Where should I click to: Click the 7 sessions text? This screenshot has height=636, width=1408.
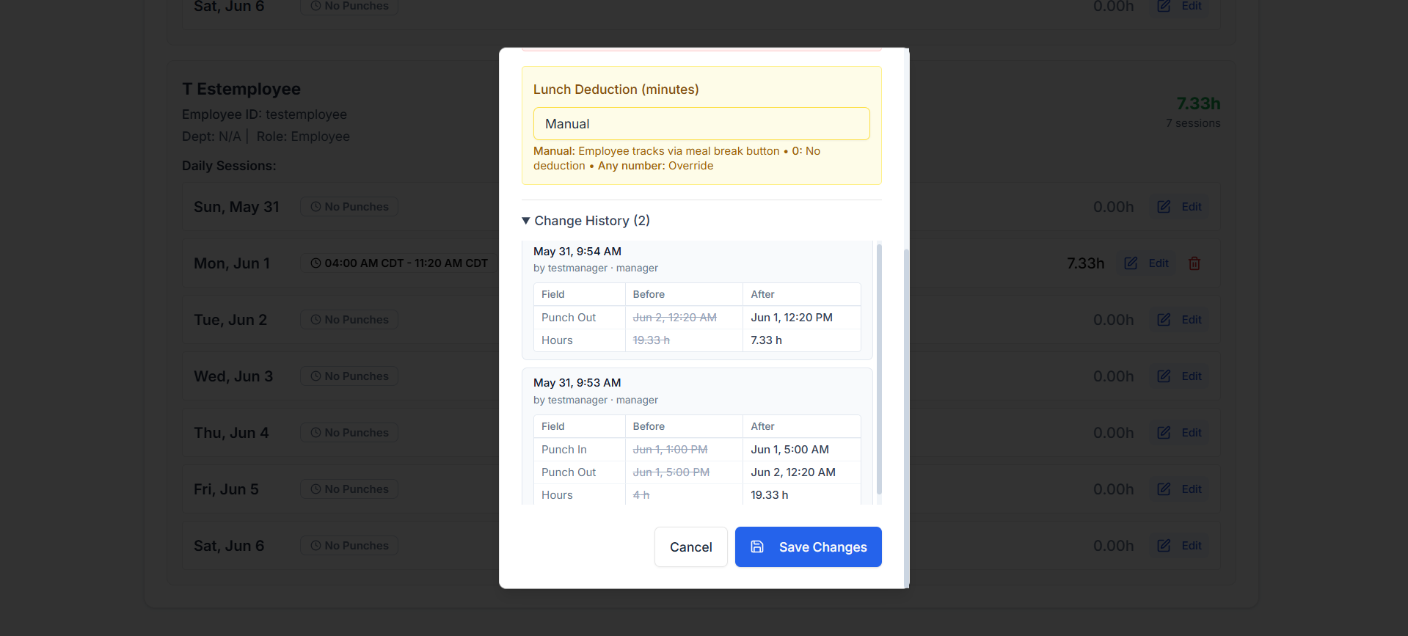pyautogui.click(x=1193, y=123)
